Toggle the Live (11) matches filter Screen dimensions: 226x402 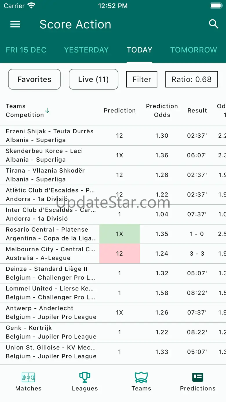coord(93,79)
